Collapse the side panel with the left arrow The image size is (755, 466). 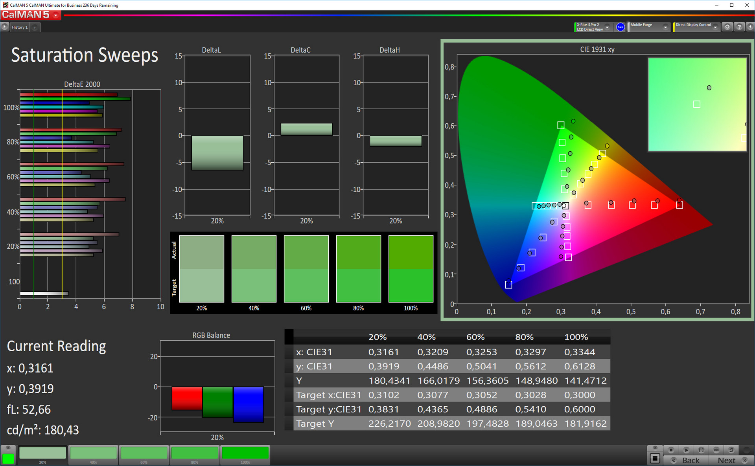(x=750, y=27)
